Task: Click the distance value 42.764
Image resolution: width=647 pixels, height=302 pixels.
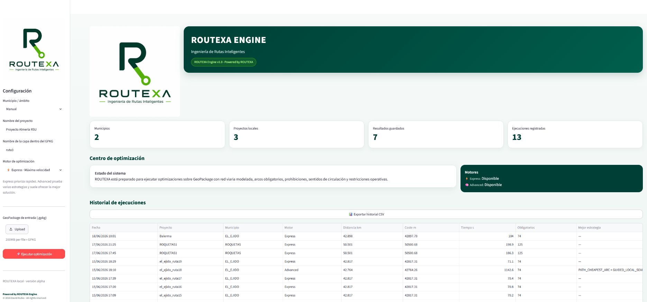Action: click(x=372, y=270)
